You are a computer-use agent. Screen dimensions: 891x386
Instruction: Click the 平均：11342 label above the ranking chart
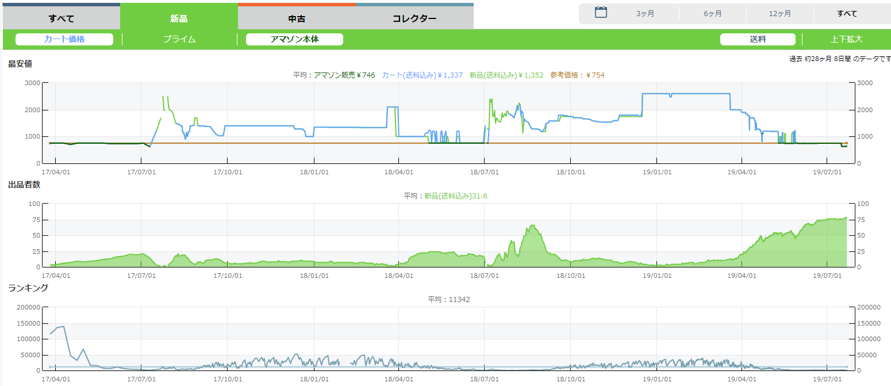449,299
